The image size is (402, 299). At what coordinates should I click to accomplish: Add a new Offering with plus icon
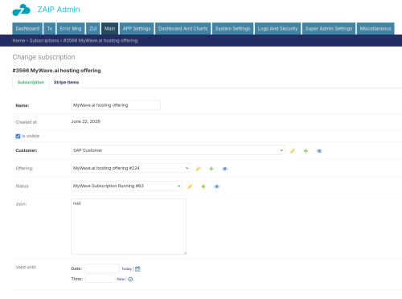(211, 169)
